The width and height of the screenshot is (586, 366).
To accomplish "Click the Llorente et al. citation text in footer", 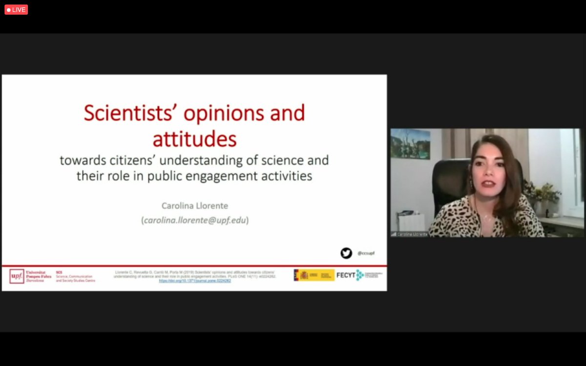I will click(195, 274).
